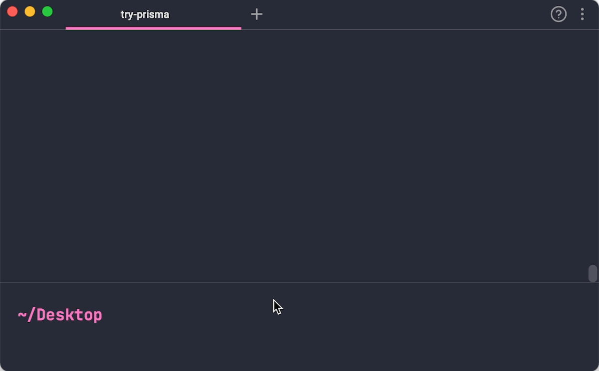Click the ~/Desktop directory prompt
The width and height of the screenshot is (599, 371).
coord(59,314)
